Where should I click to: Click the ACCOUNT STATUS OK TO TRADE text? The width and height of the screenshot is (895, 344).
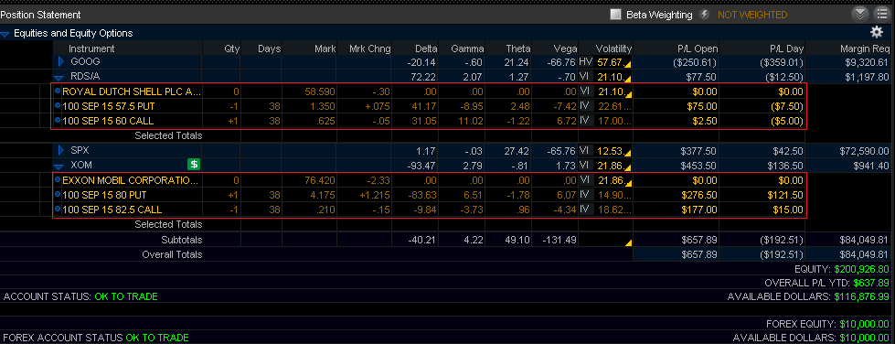click(x=80, y=296)
